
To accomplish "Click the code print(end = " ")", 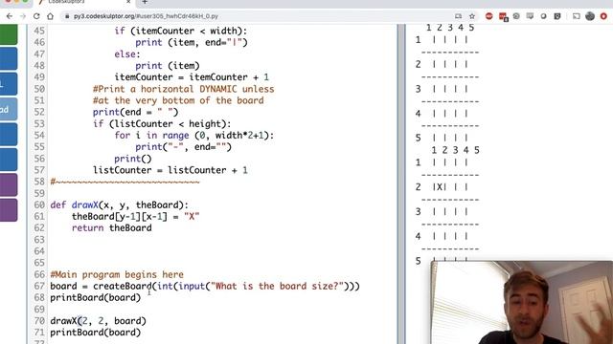I will [x=135, y=113].
